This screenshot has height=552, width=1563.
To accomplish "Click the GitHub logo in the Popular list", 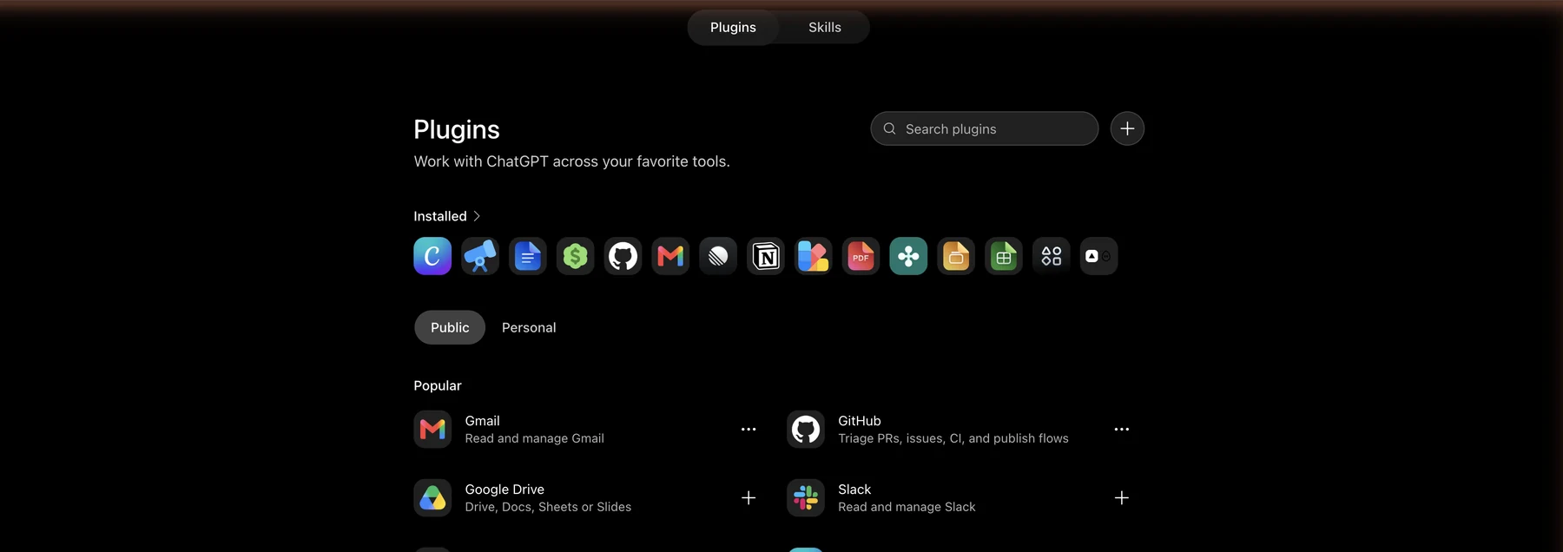I will (806, 429).
